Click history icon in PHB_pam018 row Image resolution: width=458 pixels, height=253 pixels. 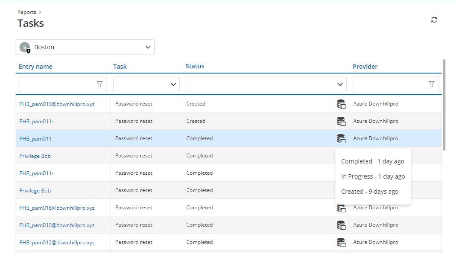pos(341,208)
